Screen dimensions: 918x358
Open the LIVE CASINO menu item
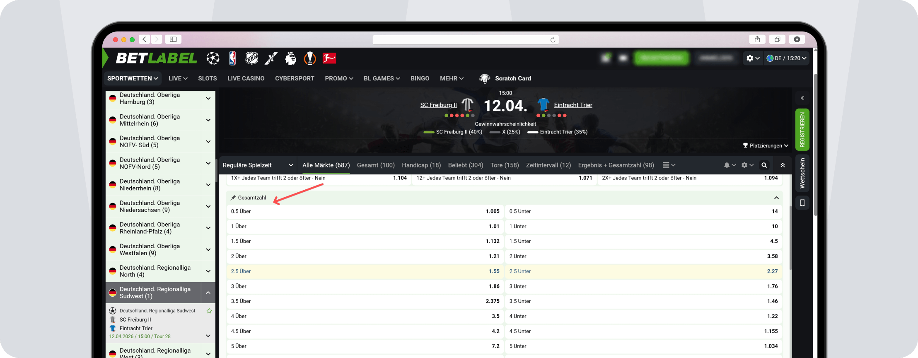click(246, 78)
